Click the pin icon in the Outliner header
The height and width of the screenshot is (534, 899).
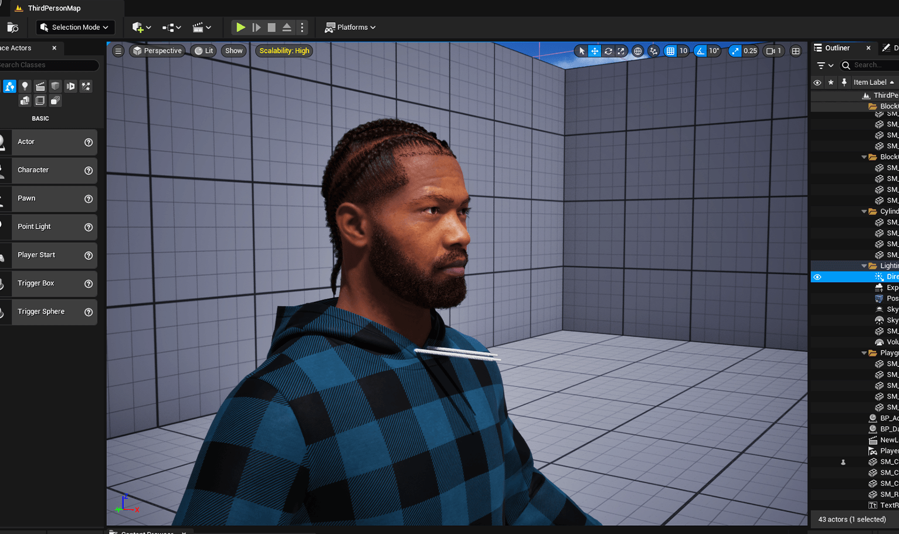843,83
